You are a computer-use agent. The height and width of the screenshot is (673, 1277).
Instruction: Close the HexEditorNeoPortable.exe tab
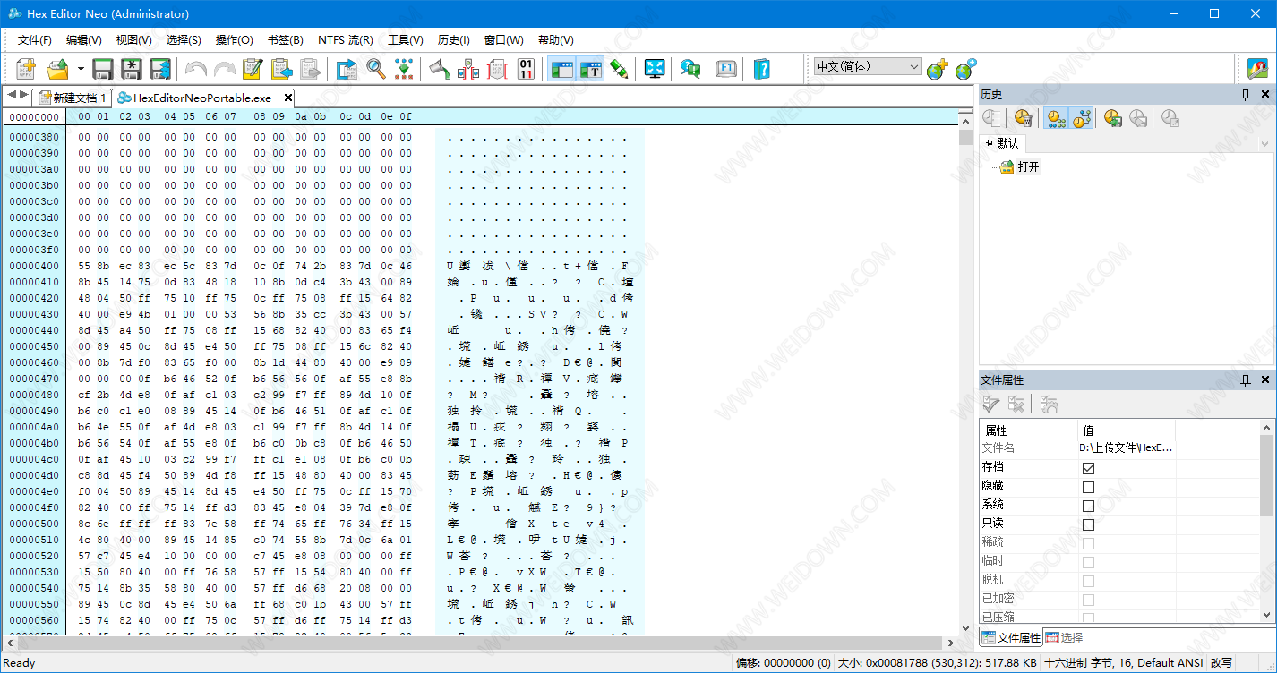(x=288, y=98)
